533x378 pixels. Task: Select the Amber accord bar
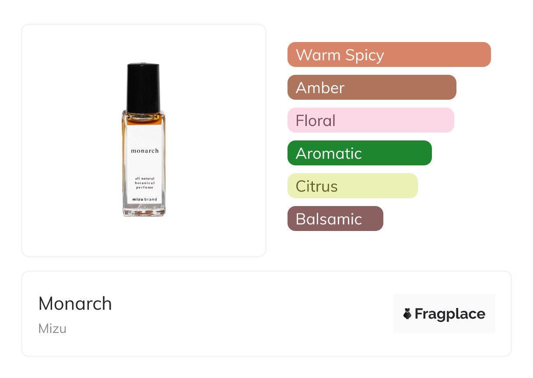point(372,87)
